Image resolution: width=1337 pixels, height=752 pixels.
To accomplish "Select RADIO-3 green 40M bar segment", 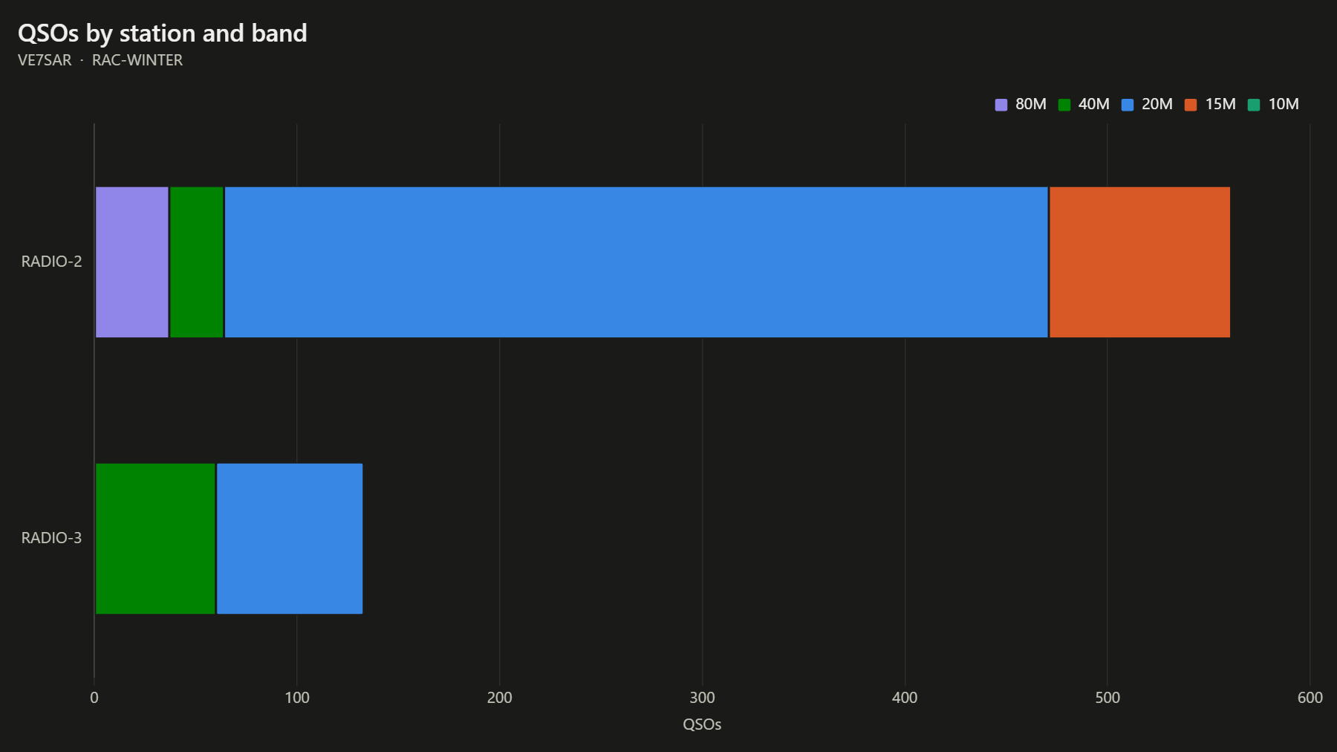I will pyautogui.click(x=155, y=539).
